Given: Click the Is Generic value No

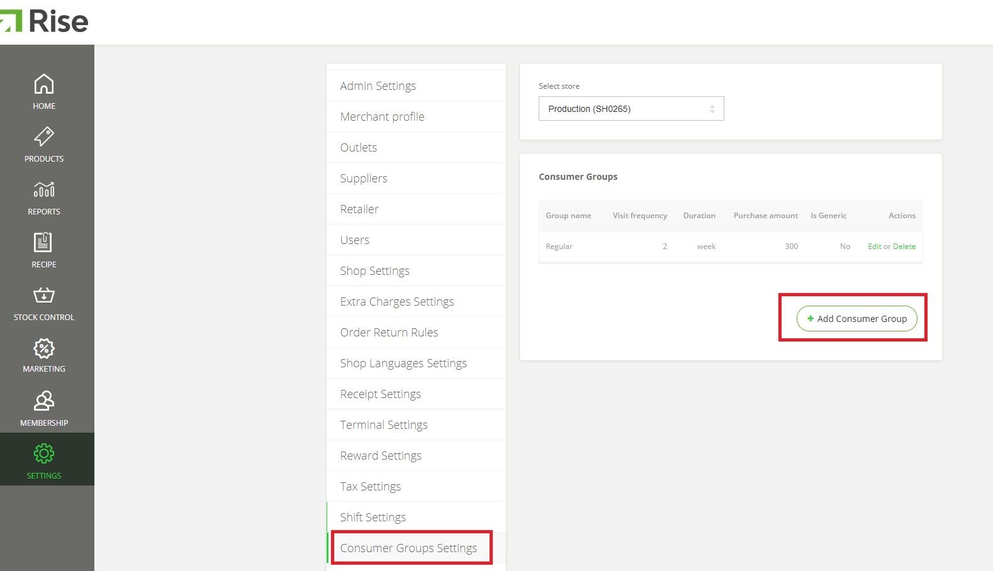Looking at the screenshot, I should 845,247.
